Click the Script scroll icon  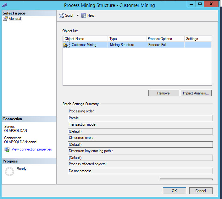click(x=61, y=15)
